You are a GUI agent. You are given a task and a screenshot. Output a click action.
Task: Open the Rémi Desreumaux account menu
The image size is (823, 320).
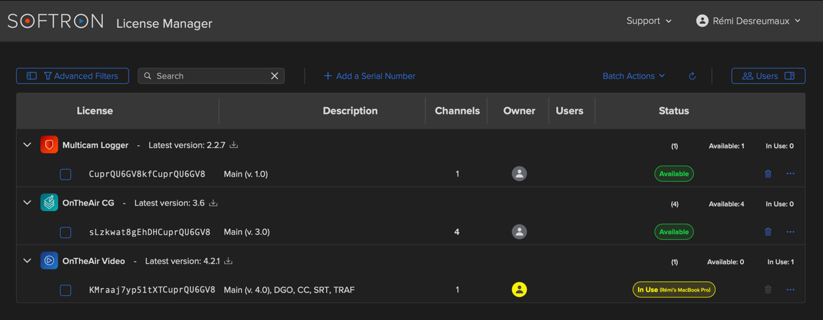[749, 21]
